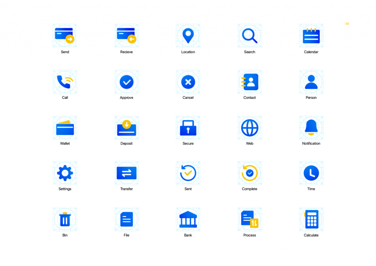Select the Approve checkmark icon
376x266 pixels.
[126, 82]
